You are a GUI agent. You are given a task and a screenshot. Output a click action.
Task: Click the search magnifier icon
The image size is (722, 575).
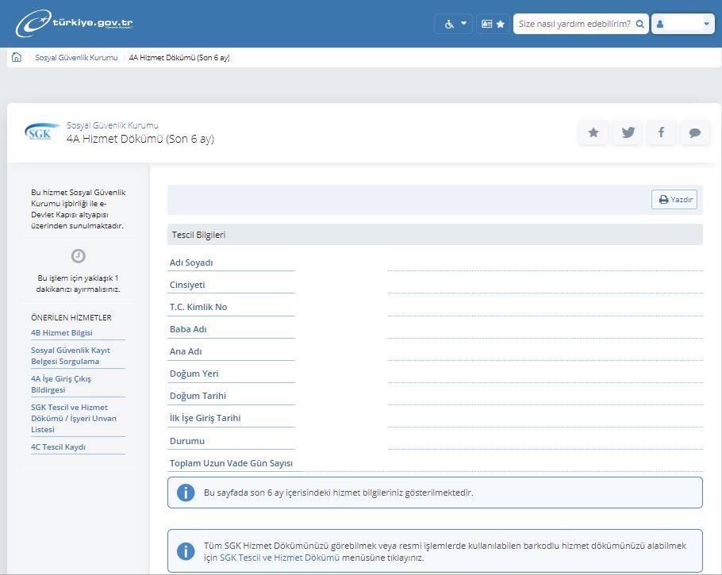coord(639,24)
